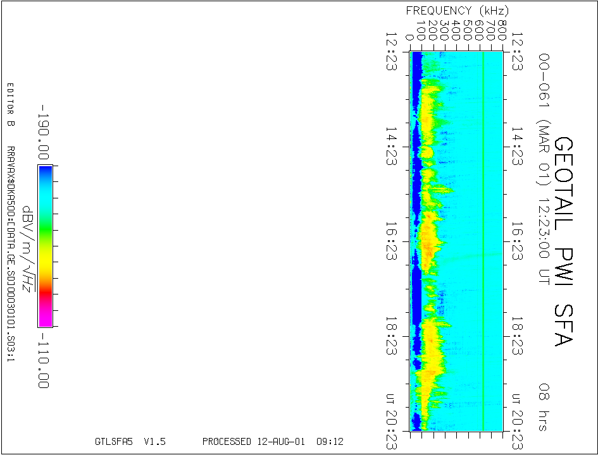
Task: Select the magenta end of the color bar
Action: pyautogui.click(x=45, y=319)
